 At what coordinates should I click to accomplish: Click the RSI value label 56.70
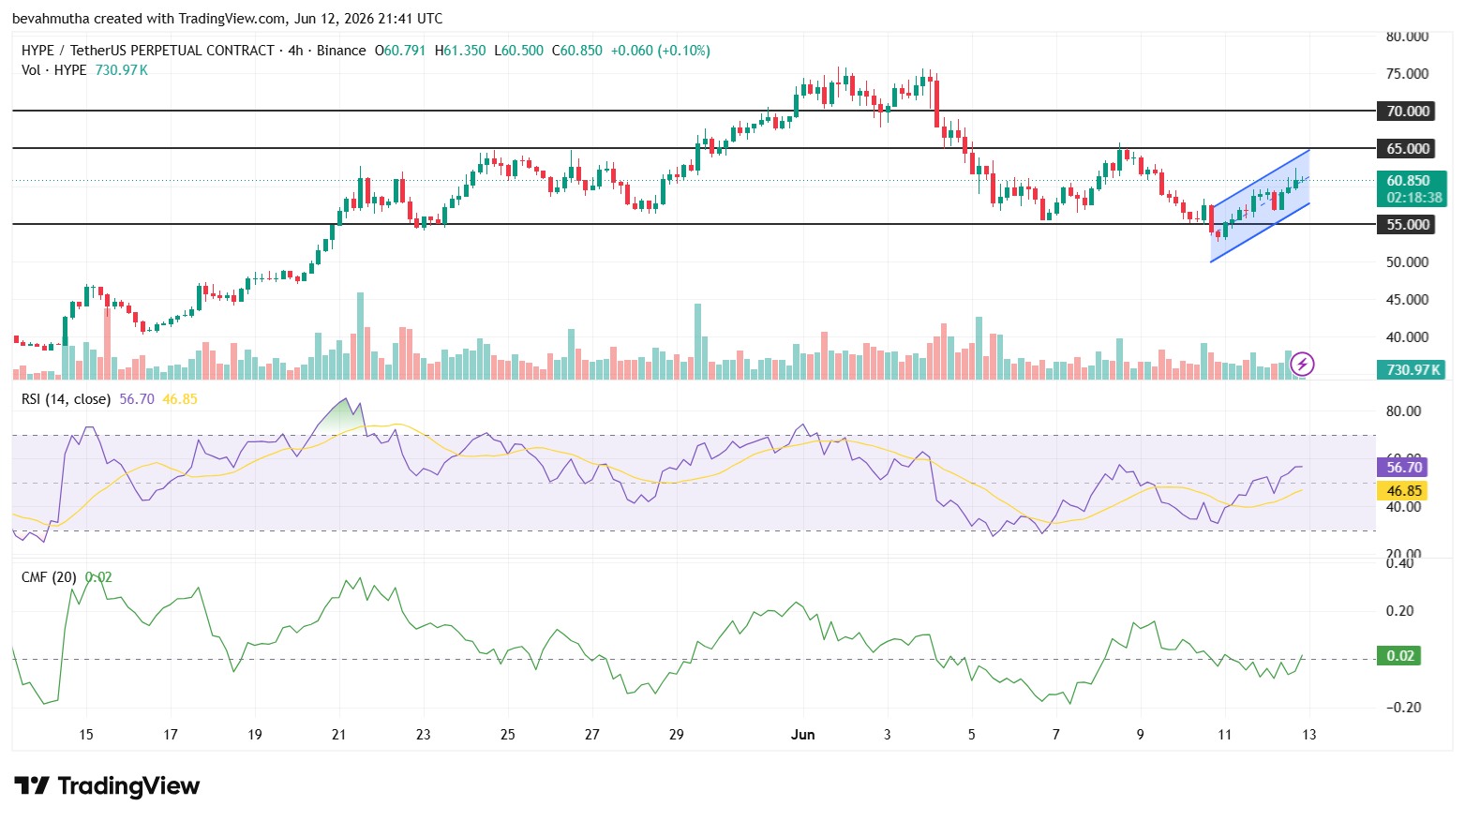[1404, 467]
